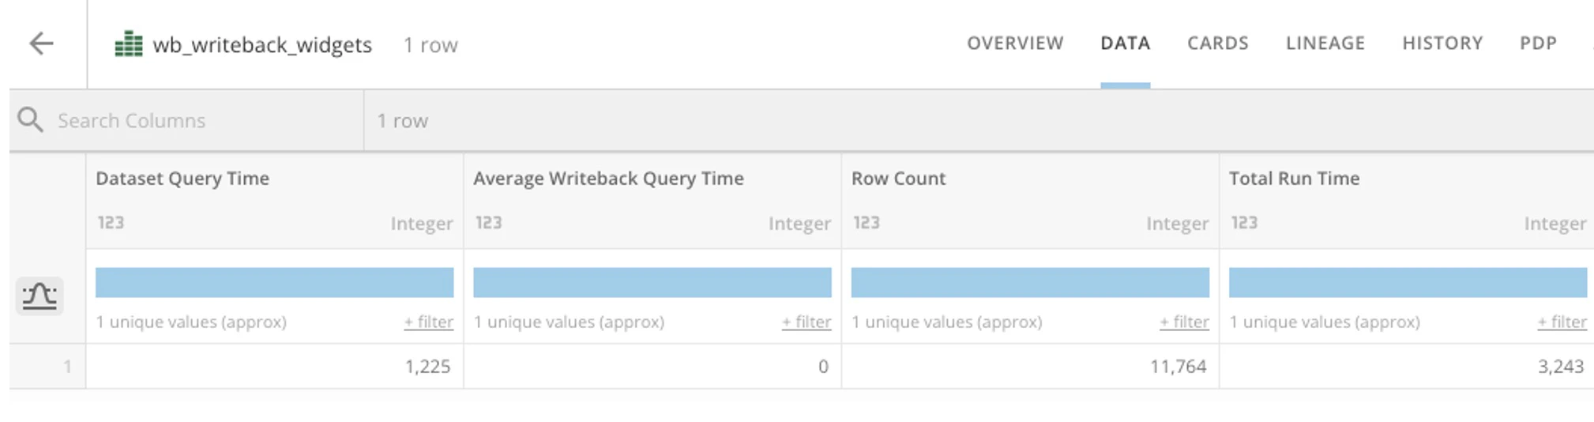Open the PDP tab
Image resolution: width=1594 pixels, height=422 pixels.
pos(1538,43)
